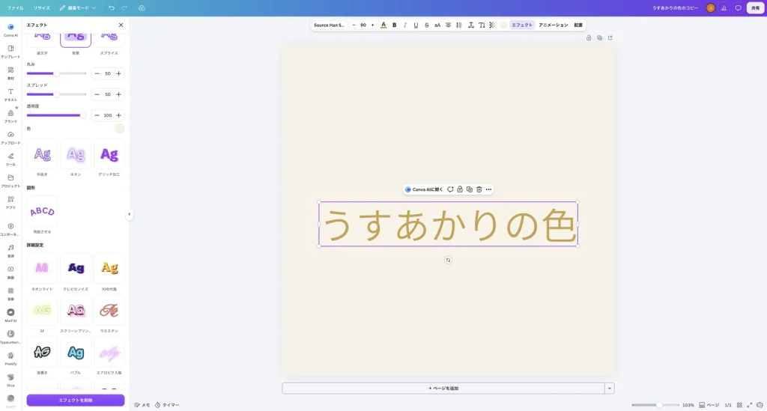Click the bulleted list icon
The height and width of the screenshot is (411, 767).
point(459,25)
